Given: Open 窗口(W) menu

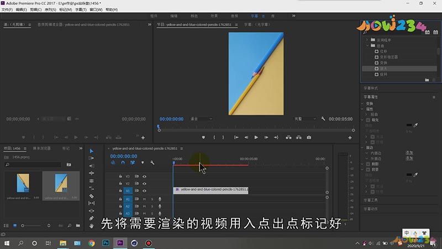Looking at the screenshot, I should (96, 9).
